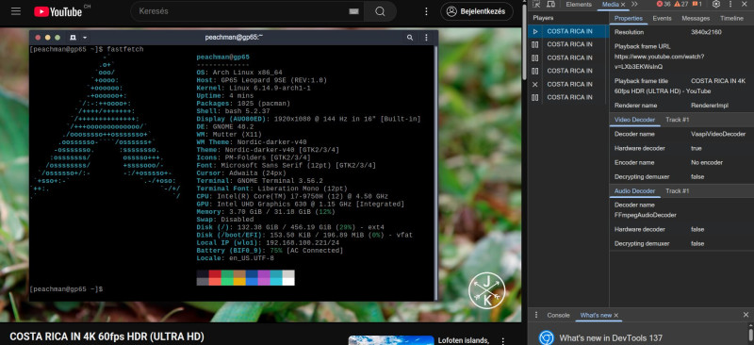Open DevTools settings gear
The width and height of the screenshot is (754, 345).
point(716,5)
